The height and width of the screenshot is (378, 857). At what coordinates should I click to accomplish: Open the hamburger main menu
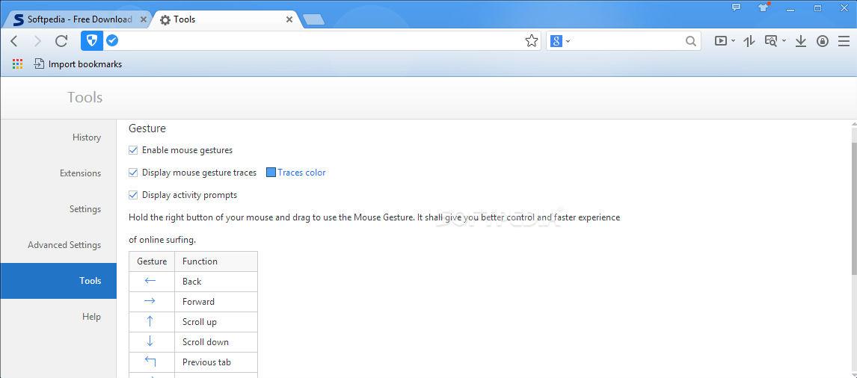(x=844, y=41)
